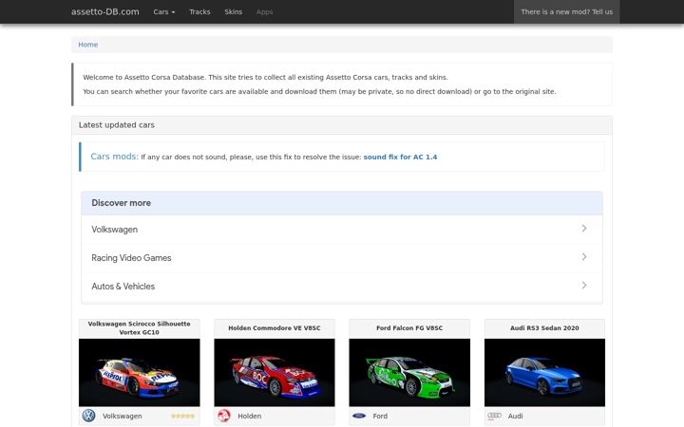Click the Ford oval logo icon
684x427 pixels.
359,416
